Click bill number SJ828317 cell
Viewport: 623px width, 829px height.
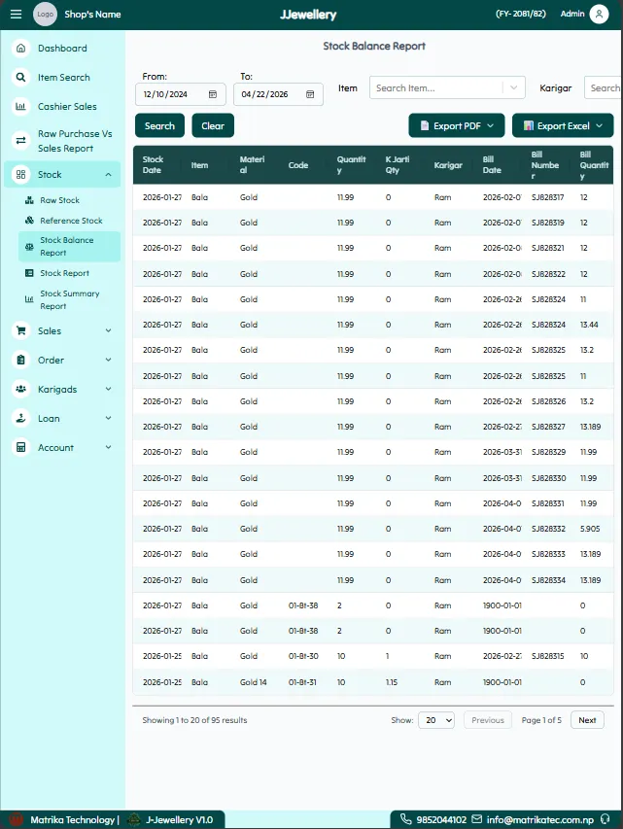[547, 197]
